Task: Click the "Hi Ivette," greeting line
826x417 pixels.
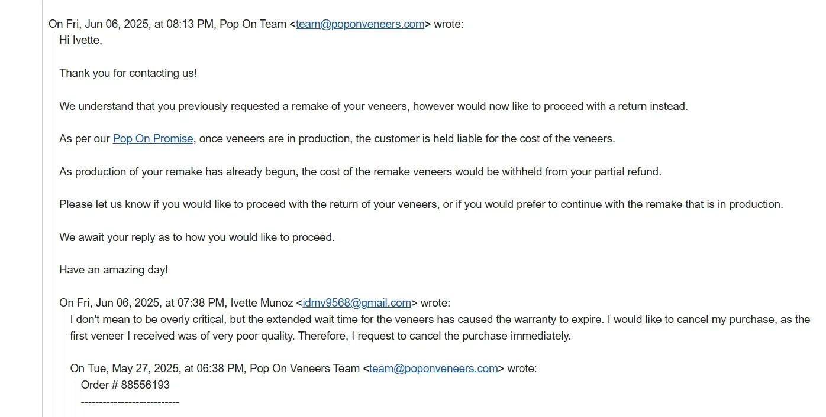Action: tap(80, 40)
